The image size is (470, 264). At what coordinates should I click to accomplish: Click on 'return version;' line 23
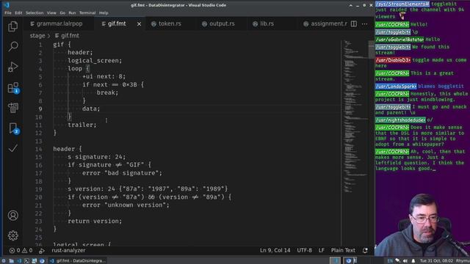coord(95,221)
